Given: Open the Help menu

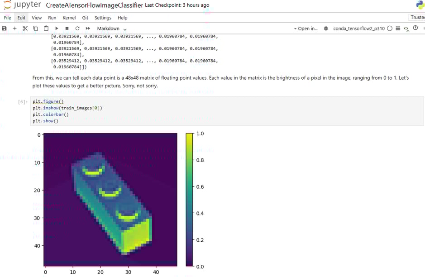Looking at the screenshot, I should tap(122, 18).
